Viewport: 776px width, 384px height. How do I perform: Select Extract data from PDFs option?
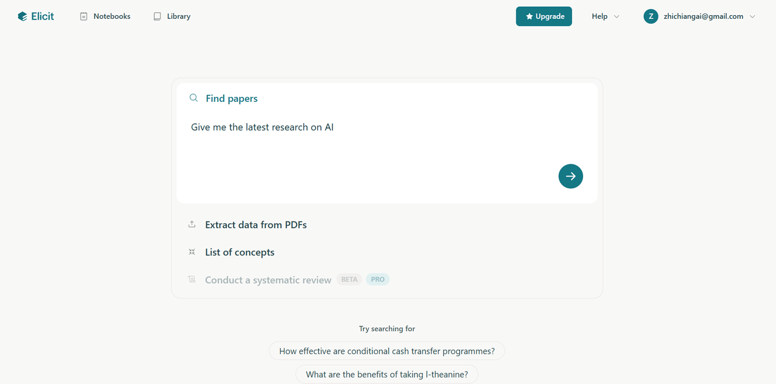click(x=256, y=224)
